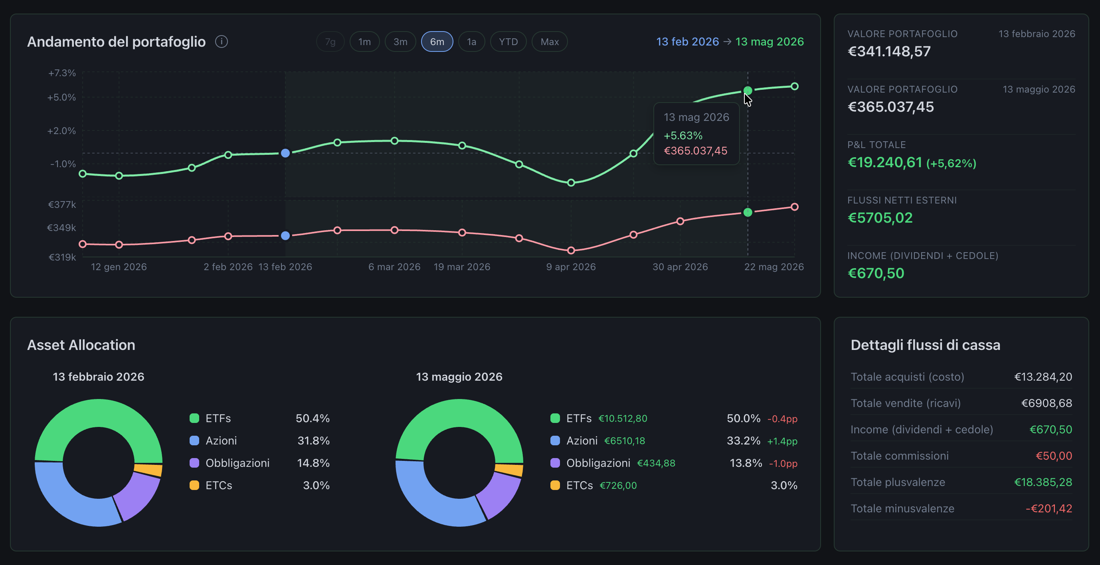
Task: Click the blue Azioni swatch in February legend
Action: [194, 441]
